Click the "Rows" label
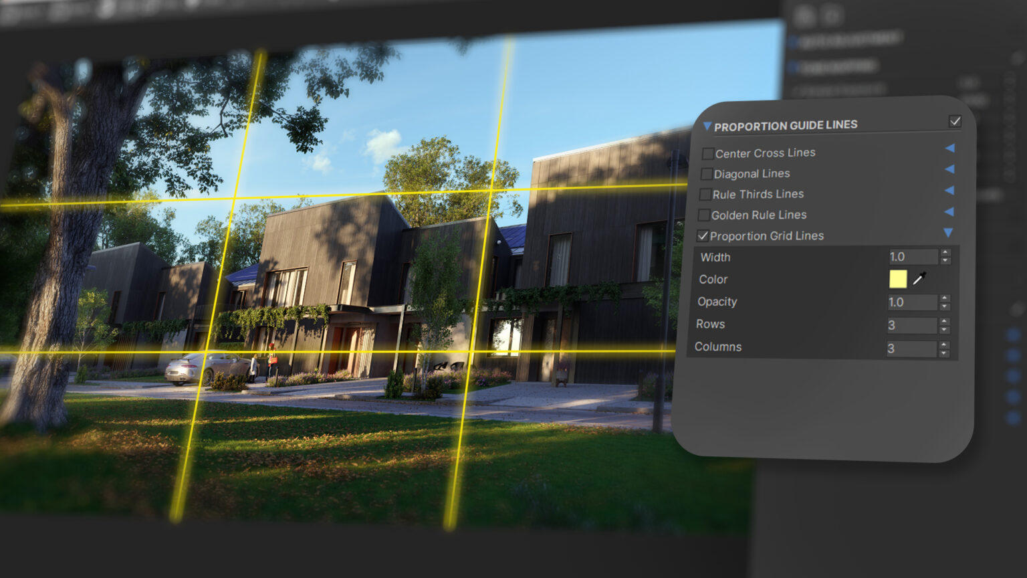Image resolution: width=1027 pixels, height=578 pixels. pyautogui.click(x=710, y=324)
